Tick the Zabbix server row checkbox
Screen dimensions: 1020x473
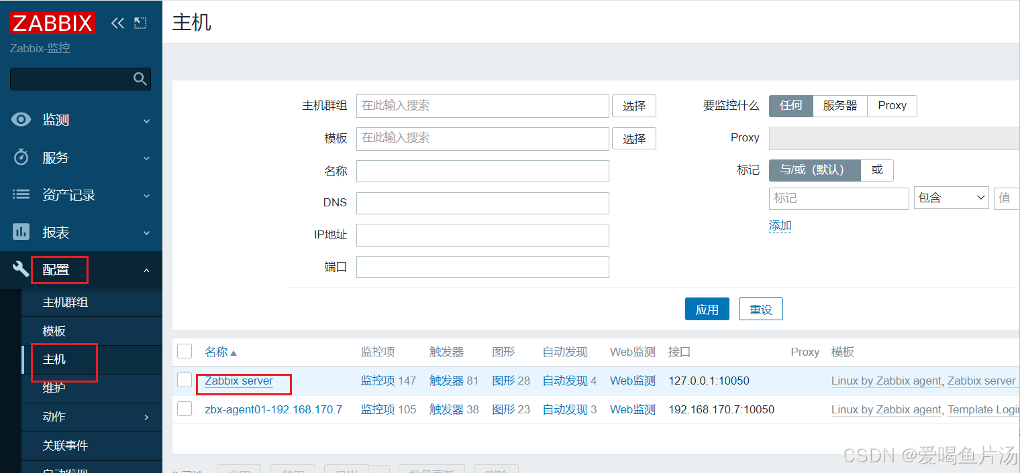click(185, 380)
